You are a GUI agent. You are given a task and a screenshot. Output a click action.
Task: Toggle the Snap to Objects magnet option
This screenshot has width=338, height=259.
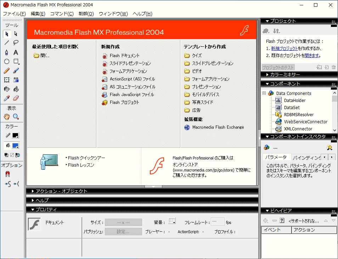coord(7,174)
